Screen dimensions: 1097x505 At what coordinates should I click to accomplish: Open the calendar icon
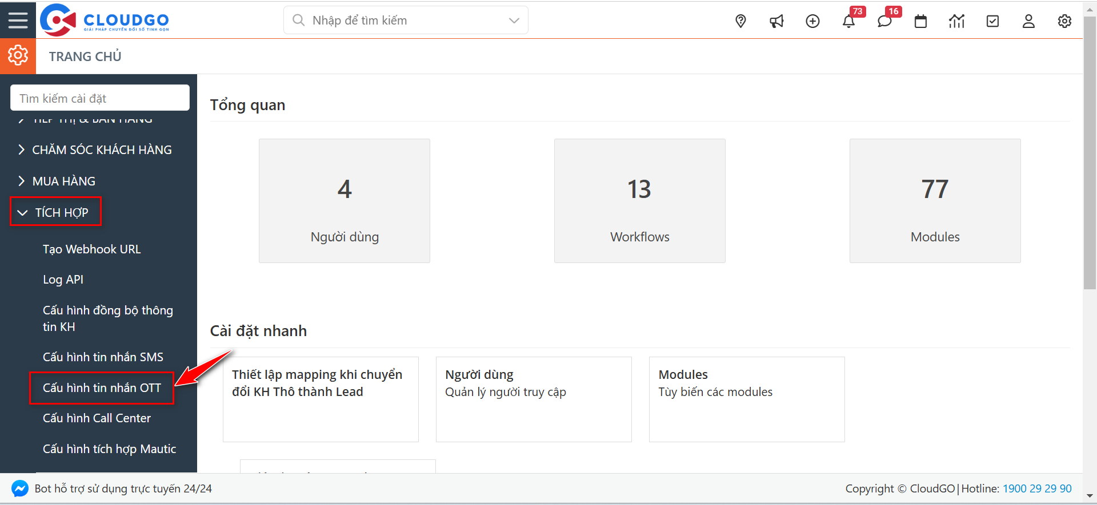tap(920, 21)
